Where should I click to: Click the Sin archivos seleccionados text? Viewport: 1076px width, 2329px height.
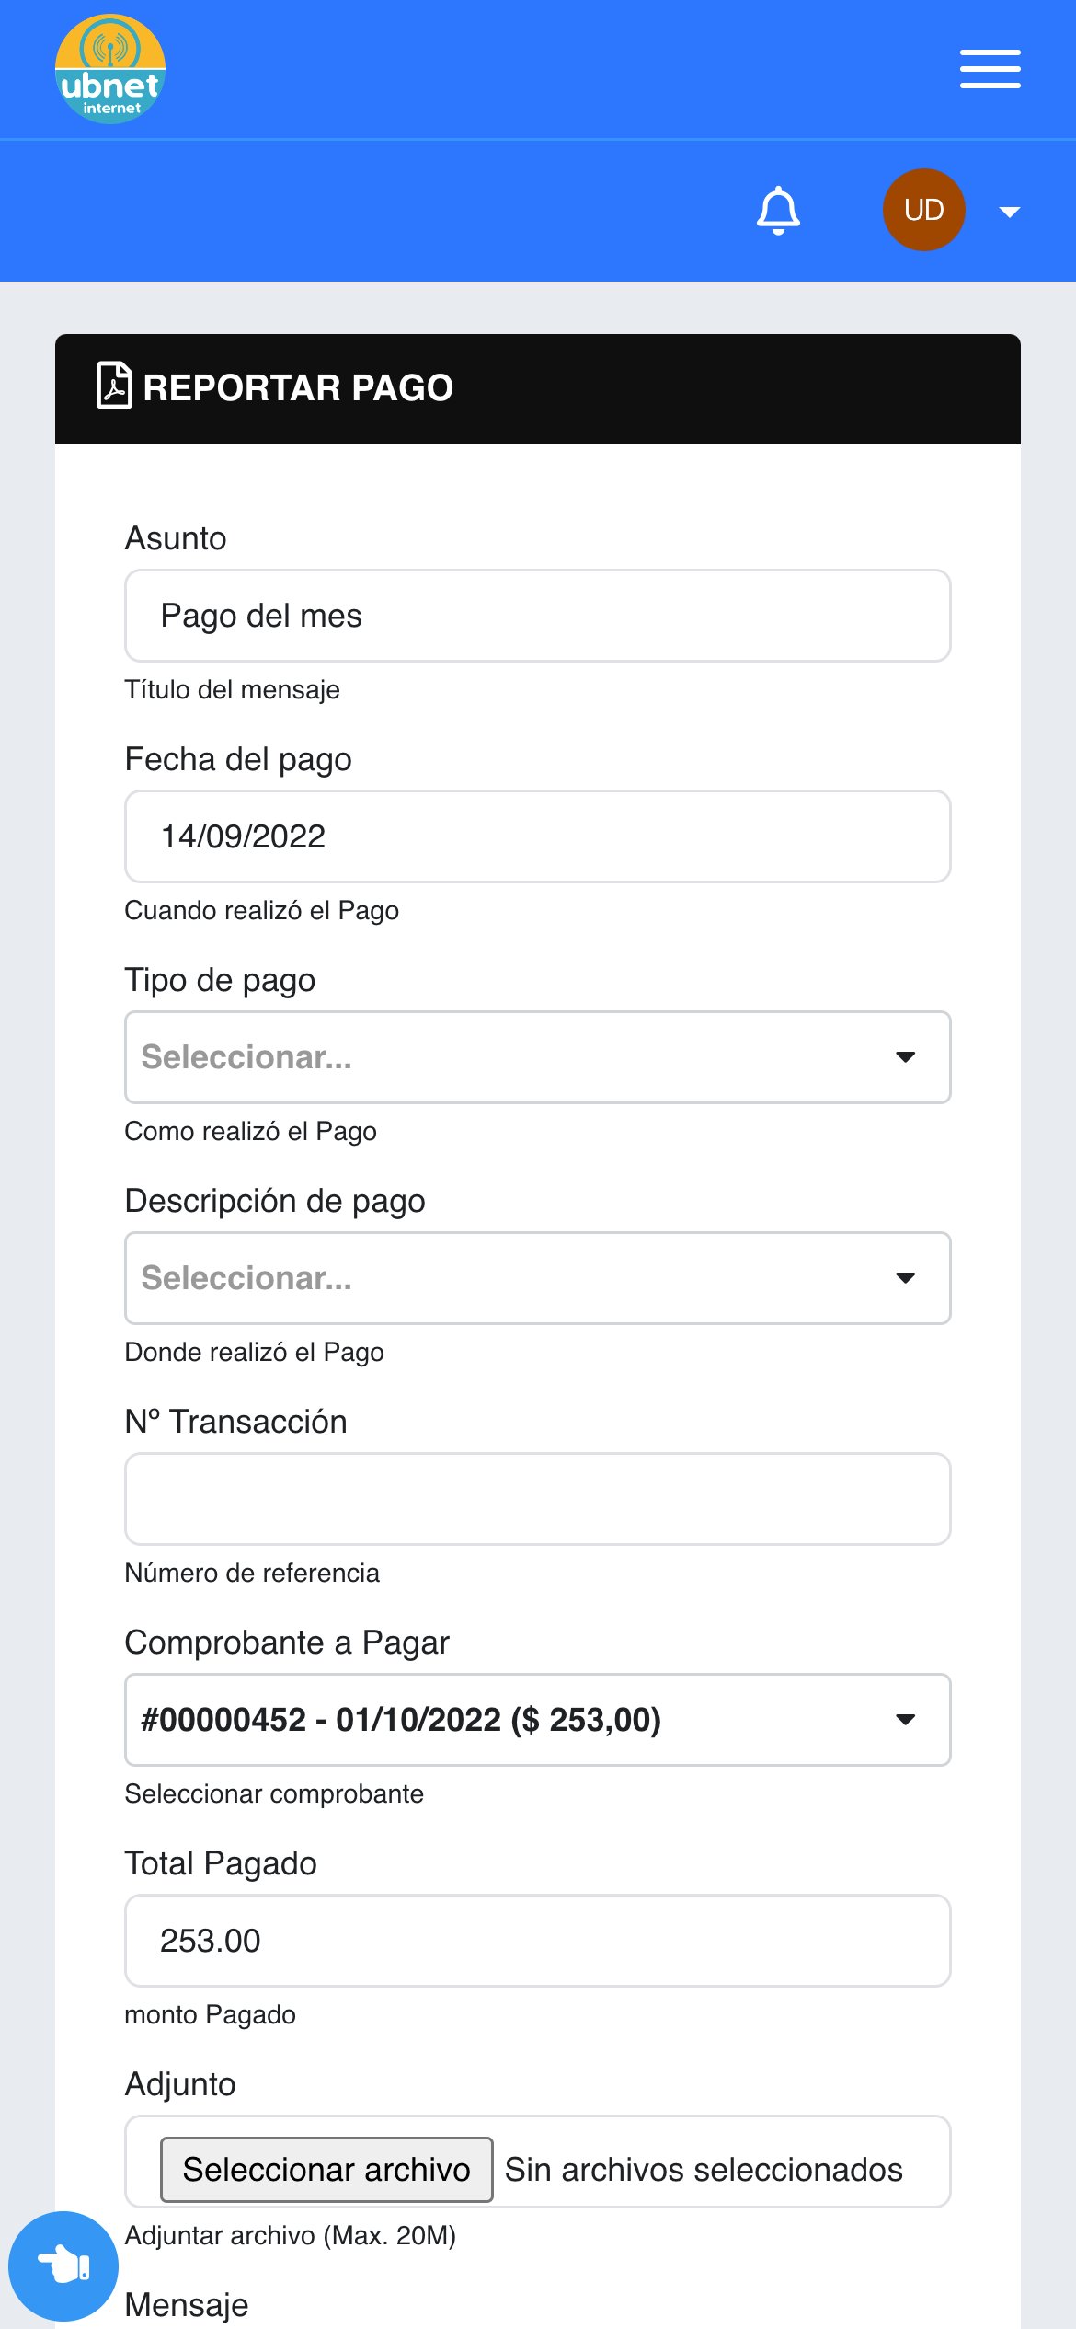[x=704, y=2170]
